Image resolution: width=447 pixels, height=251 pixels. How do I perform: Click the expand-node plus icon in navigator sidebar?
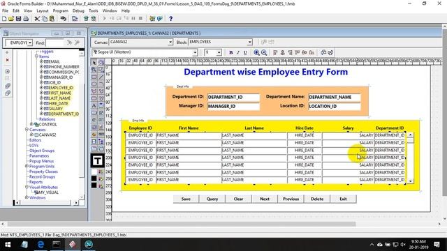[x=8, y=71]
